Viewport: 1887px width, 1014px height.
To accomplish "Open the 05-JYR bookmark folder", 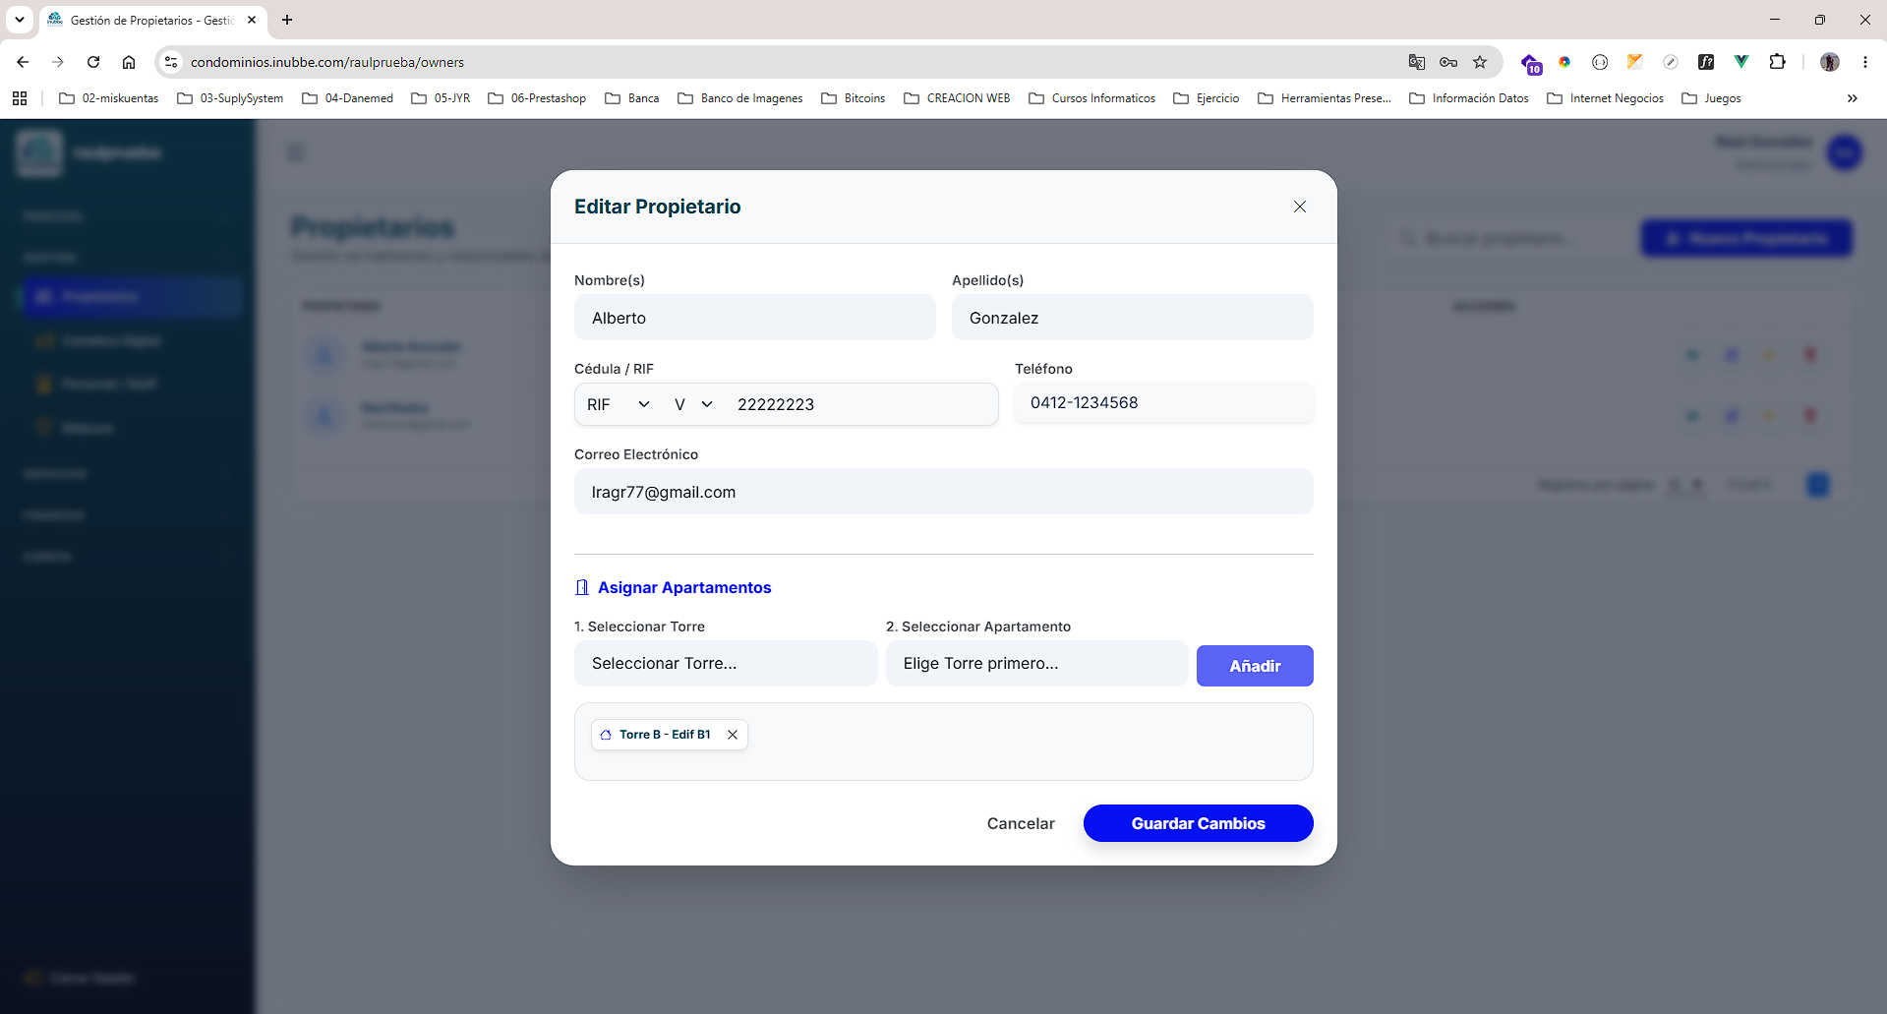I will (441, 98).
